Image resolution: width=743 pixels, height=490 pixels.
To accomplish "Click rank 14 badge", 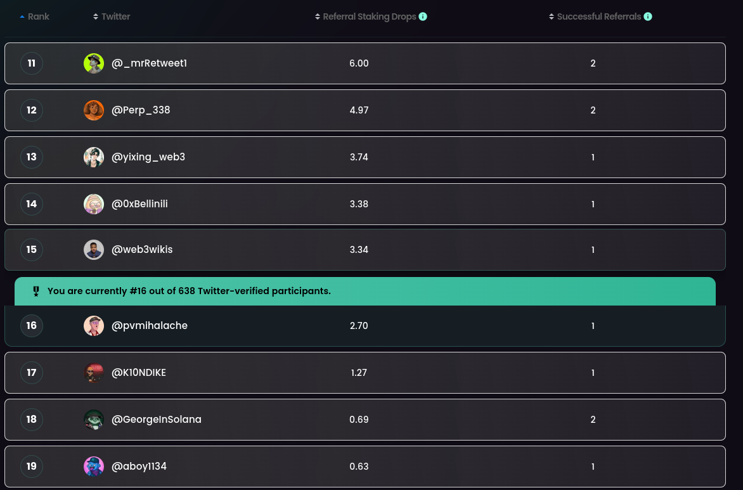I will (32, 204).
